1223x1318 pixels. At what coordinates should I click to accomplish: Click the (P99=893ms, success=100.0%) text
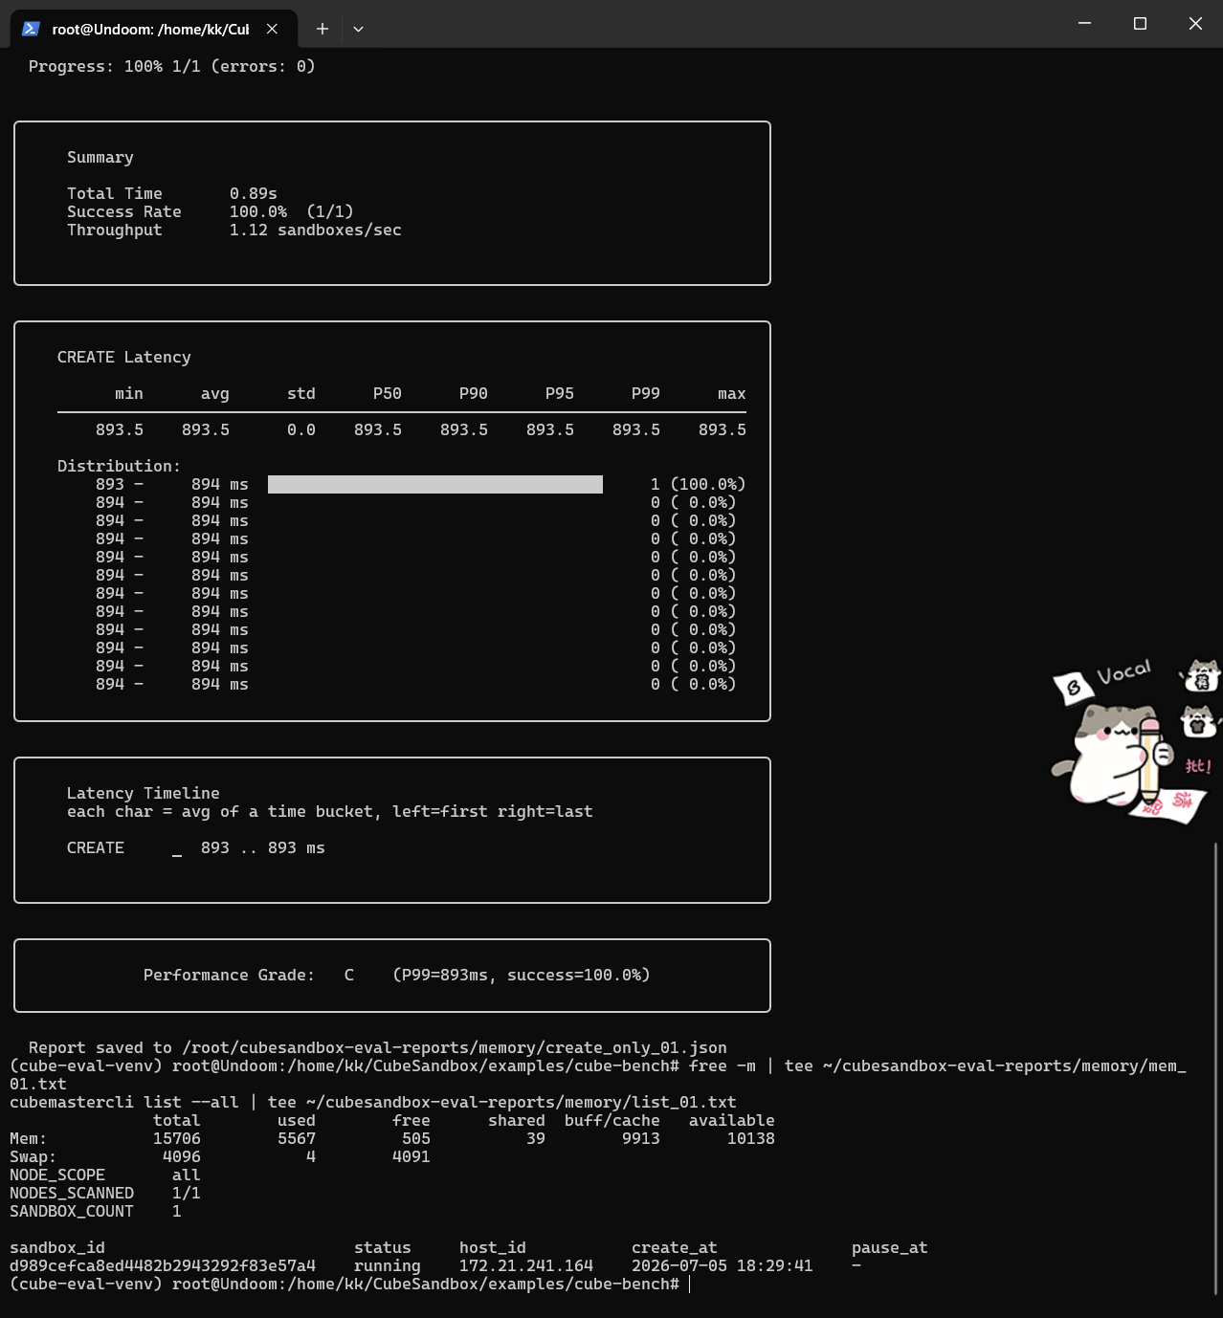(x=522, y=975)
